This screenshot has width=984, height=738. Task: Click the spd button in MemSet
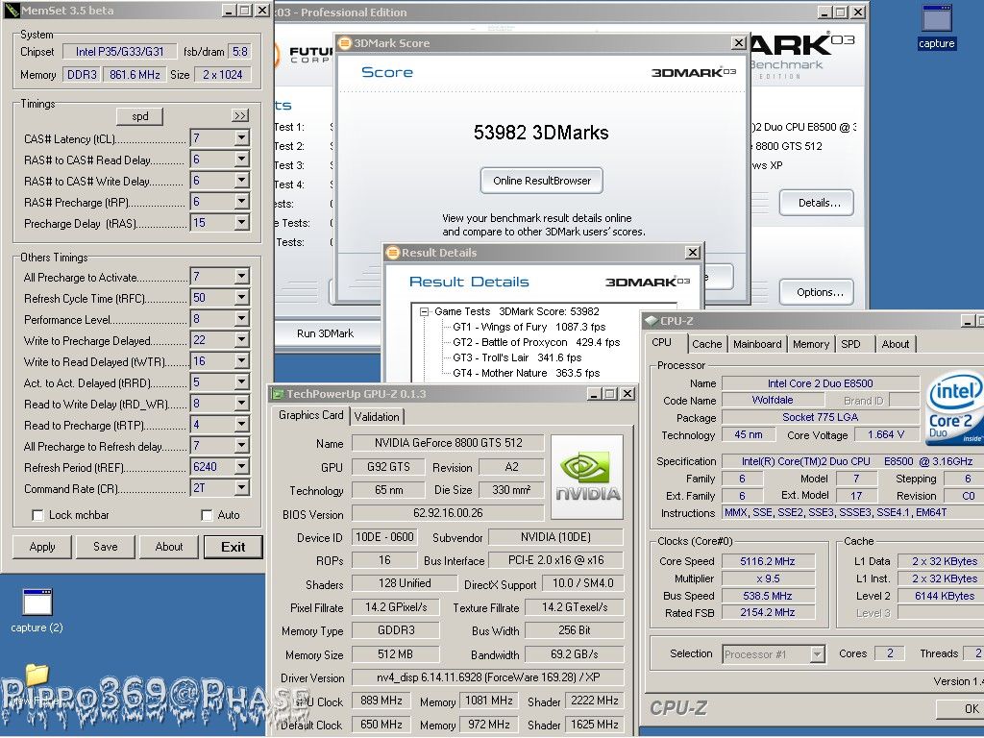click(x=140, y=116)
